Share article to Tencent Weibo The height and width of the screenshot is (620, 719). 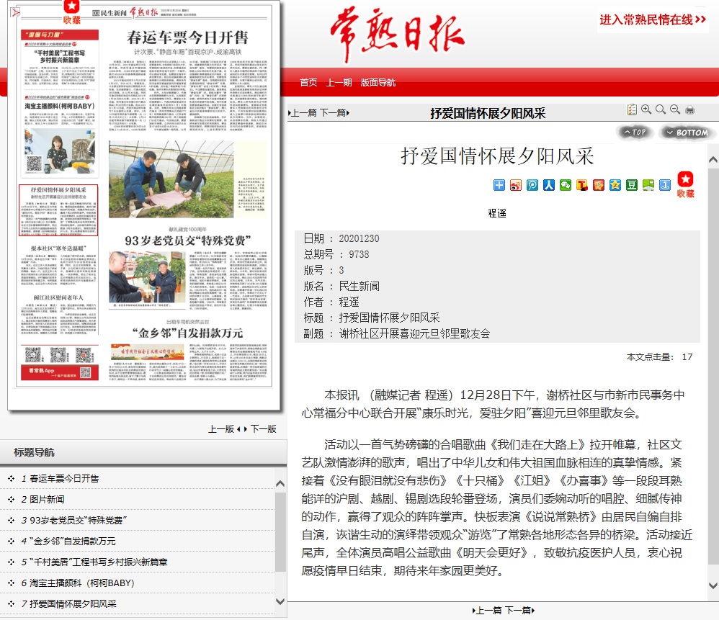point(532,185)
